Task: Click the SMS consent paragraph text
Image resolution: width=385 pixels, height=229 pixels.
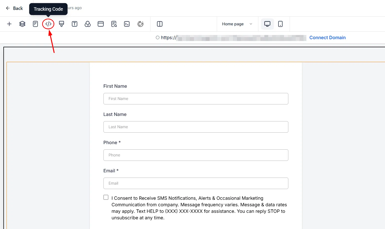Action: [199, 208]
